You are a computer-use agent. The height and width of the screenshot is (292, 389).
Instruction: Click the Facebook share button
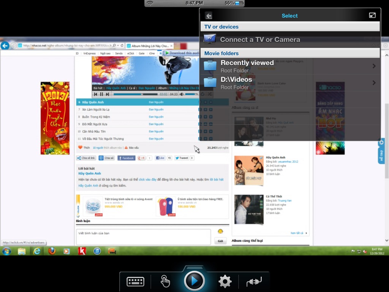[x=126, y=158]
